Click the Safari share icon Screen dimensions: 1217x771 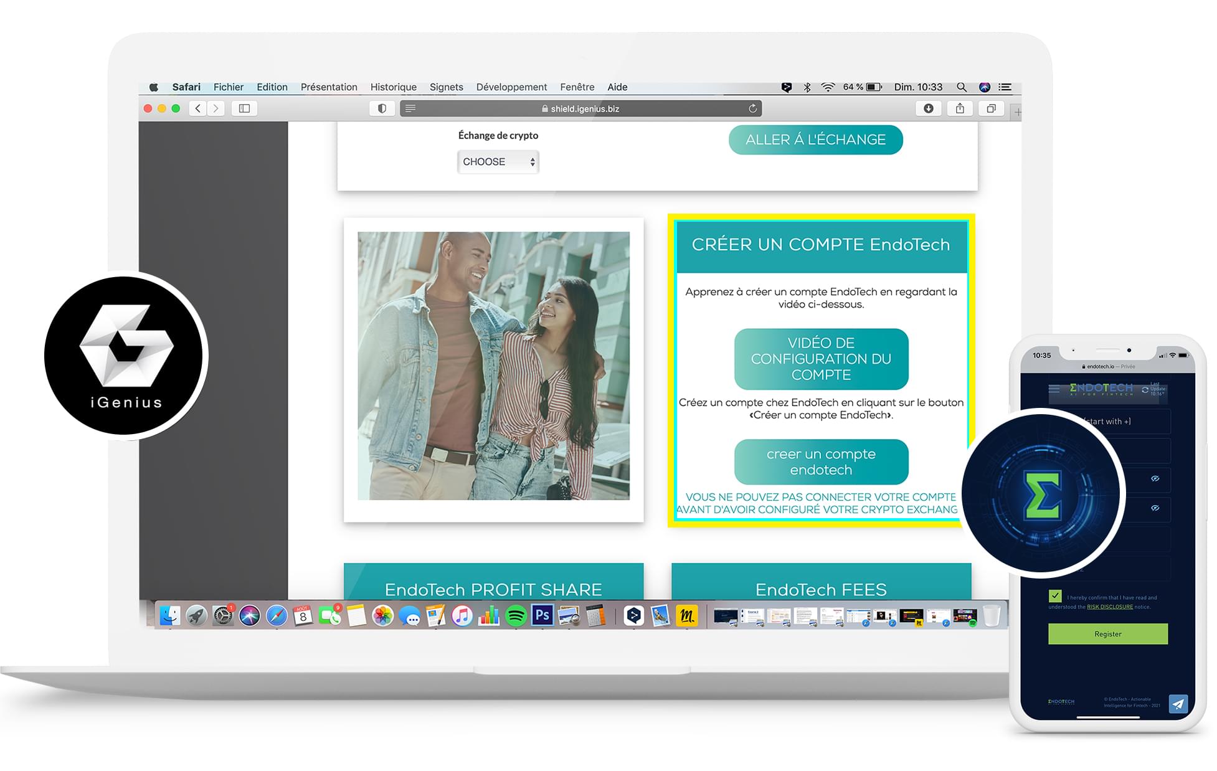coord(960,108)
